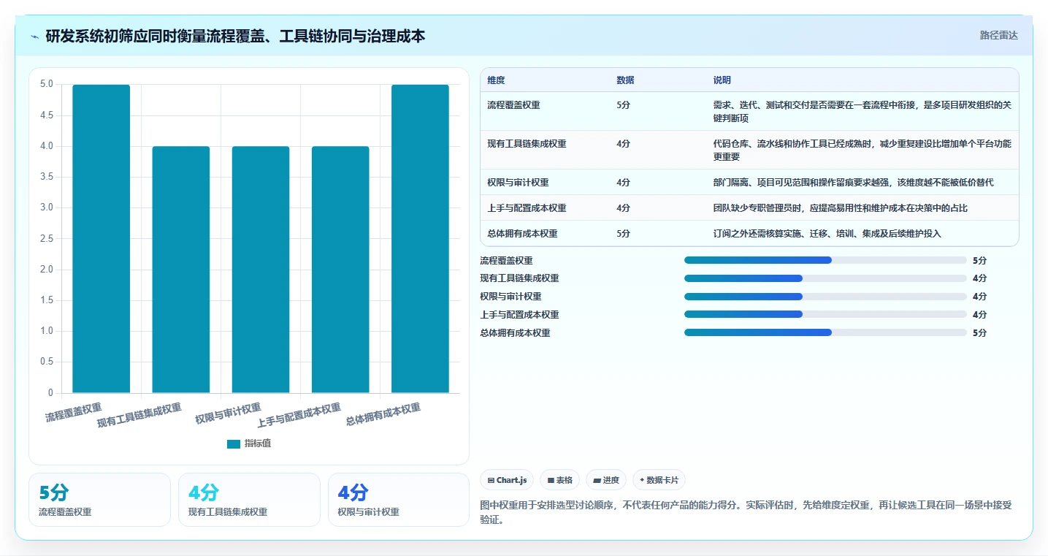This screenshot has height=556, width=1048.
Task: Click the lightning icon before the title
Action: (x=35, y=37)
